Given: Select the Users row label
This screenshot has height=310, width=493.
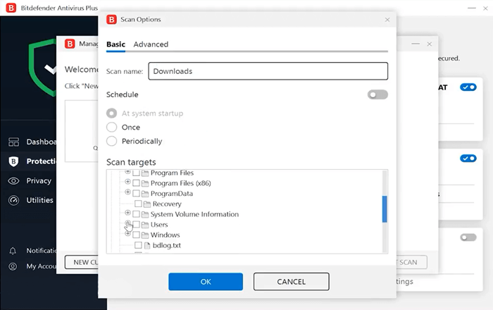Looking at the screenshot, I should [x=159, y=225].
